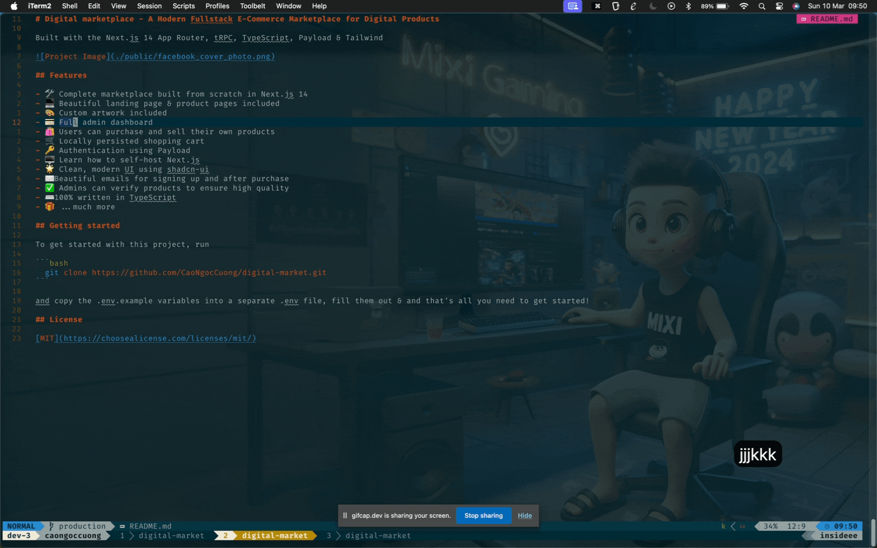Click the desktop emoji on Learn self-host line
The width and height of the screenshot is (877, 548).
[x=50, y=160]
